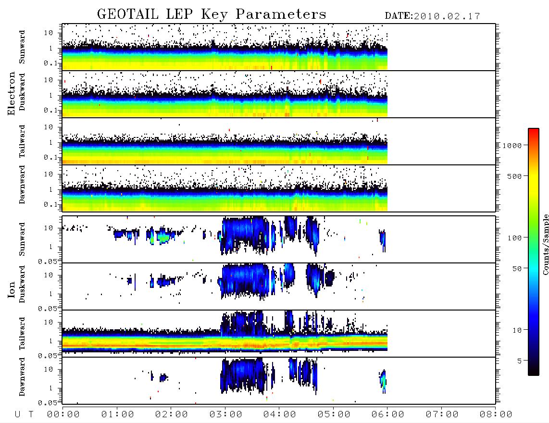Image resolution: width=549 pixels, height=423 pixels.
Task: Click colorbar tick value 1000
Action: click(512, 146)
